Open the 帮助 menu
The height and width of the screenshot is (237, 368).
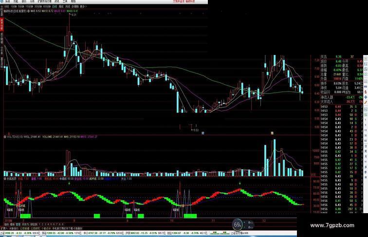(x=73, y=1)
